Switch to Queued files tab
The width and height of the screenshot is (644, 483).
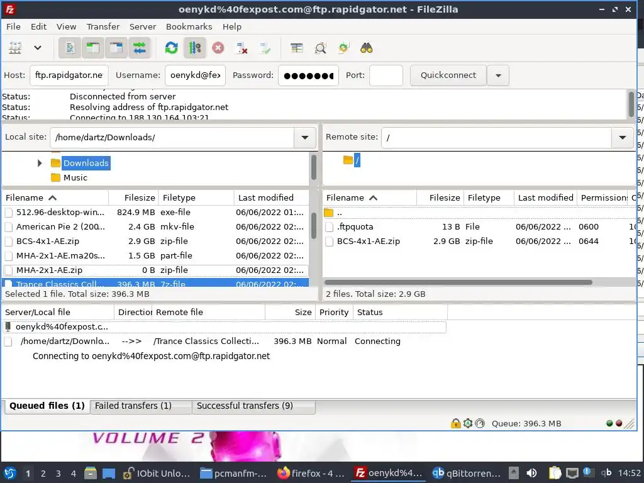pos(47,406)
